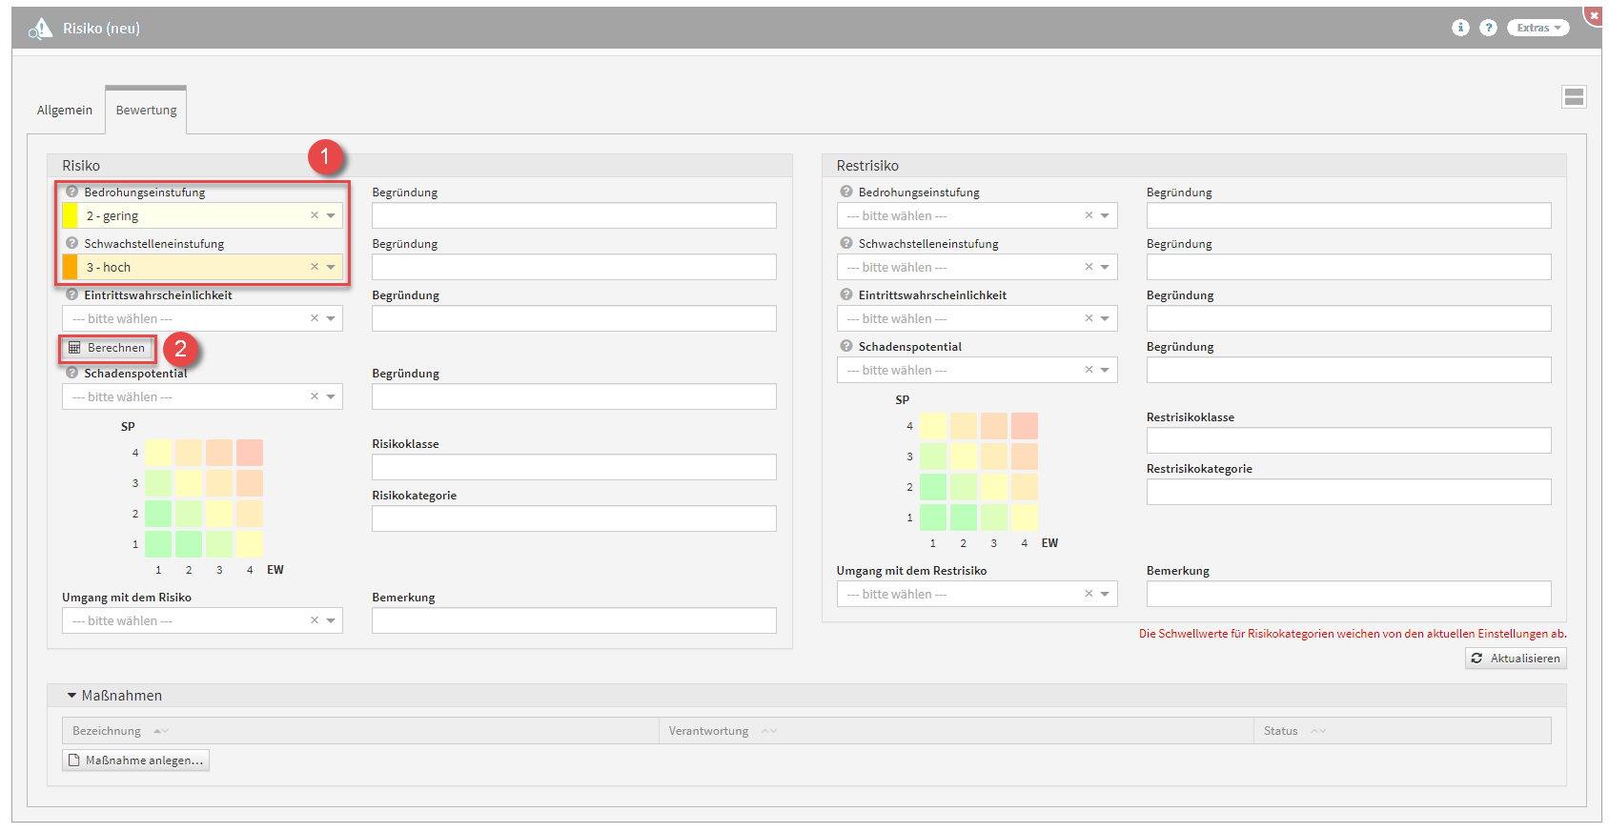Click the Aktualisieren button
This screenshot has height=832, width=1609.
click(1516, 659)
